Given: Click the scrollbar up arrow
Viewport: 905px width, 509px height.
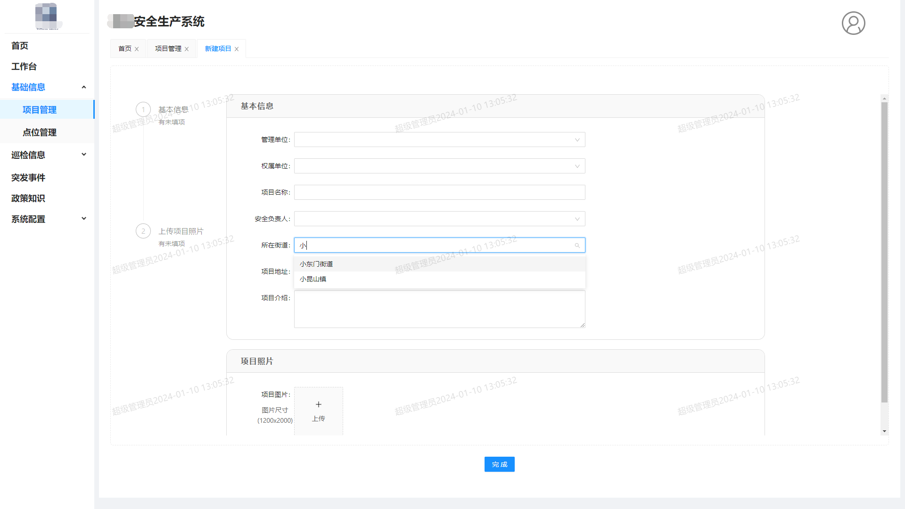Looking at the screenshot, I should 884,99.
